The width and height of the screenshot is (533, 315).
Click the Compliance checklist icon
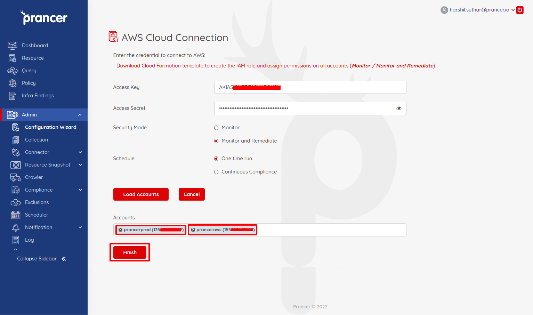coord(16,190)
